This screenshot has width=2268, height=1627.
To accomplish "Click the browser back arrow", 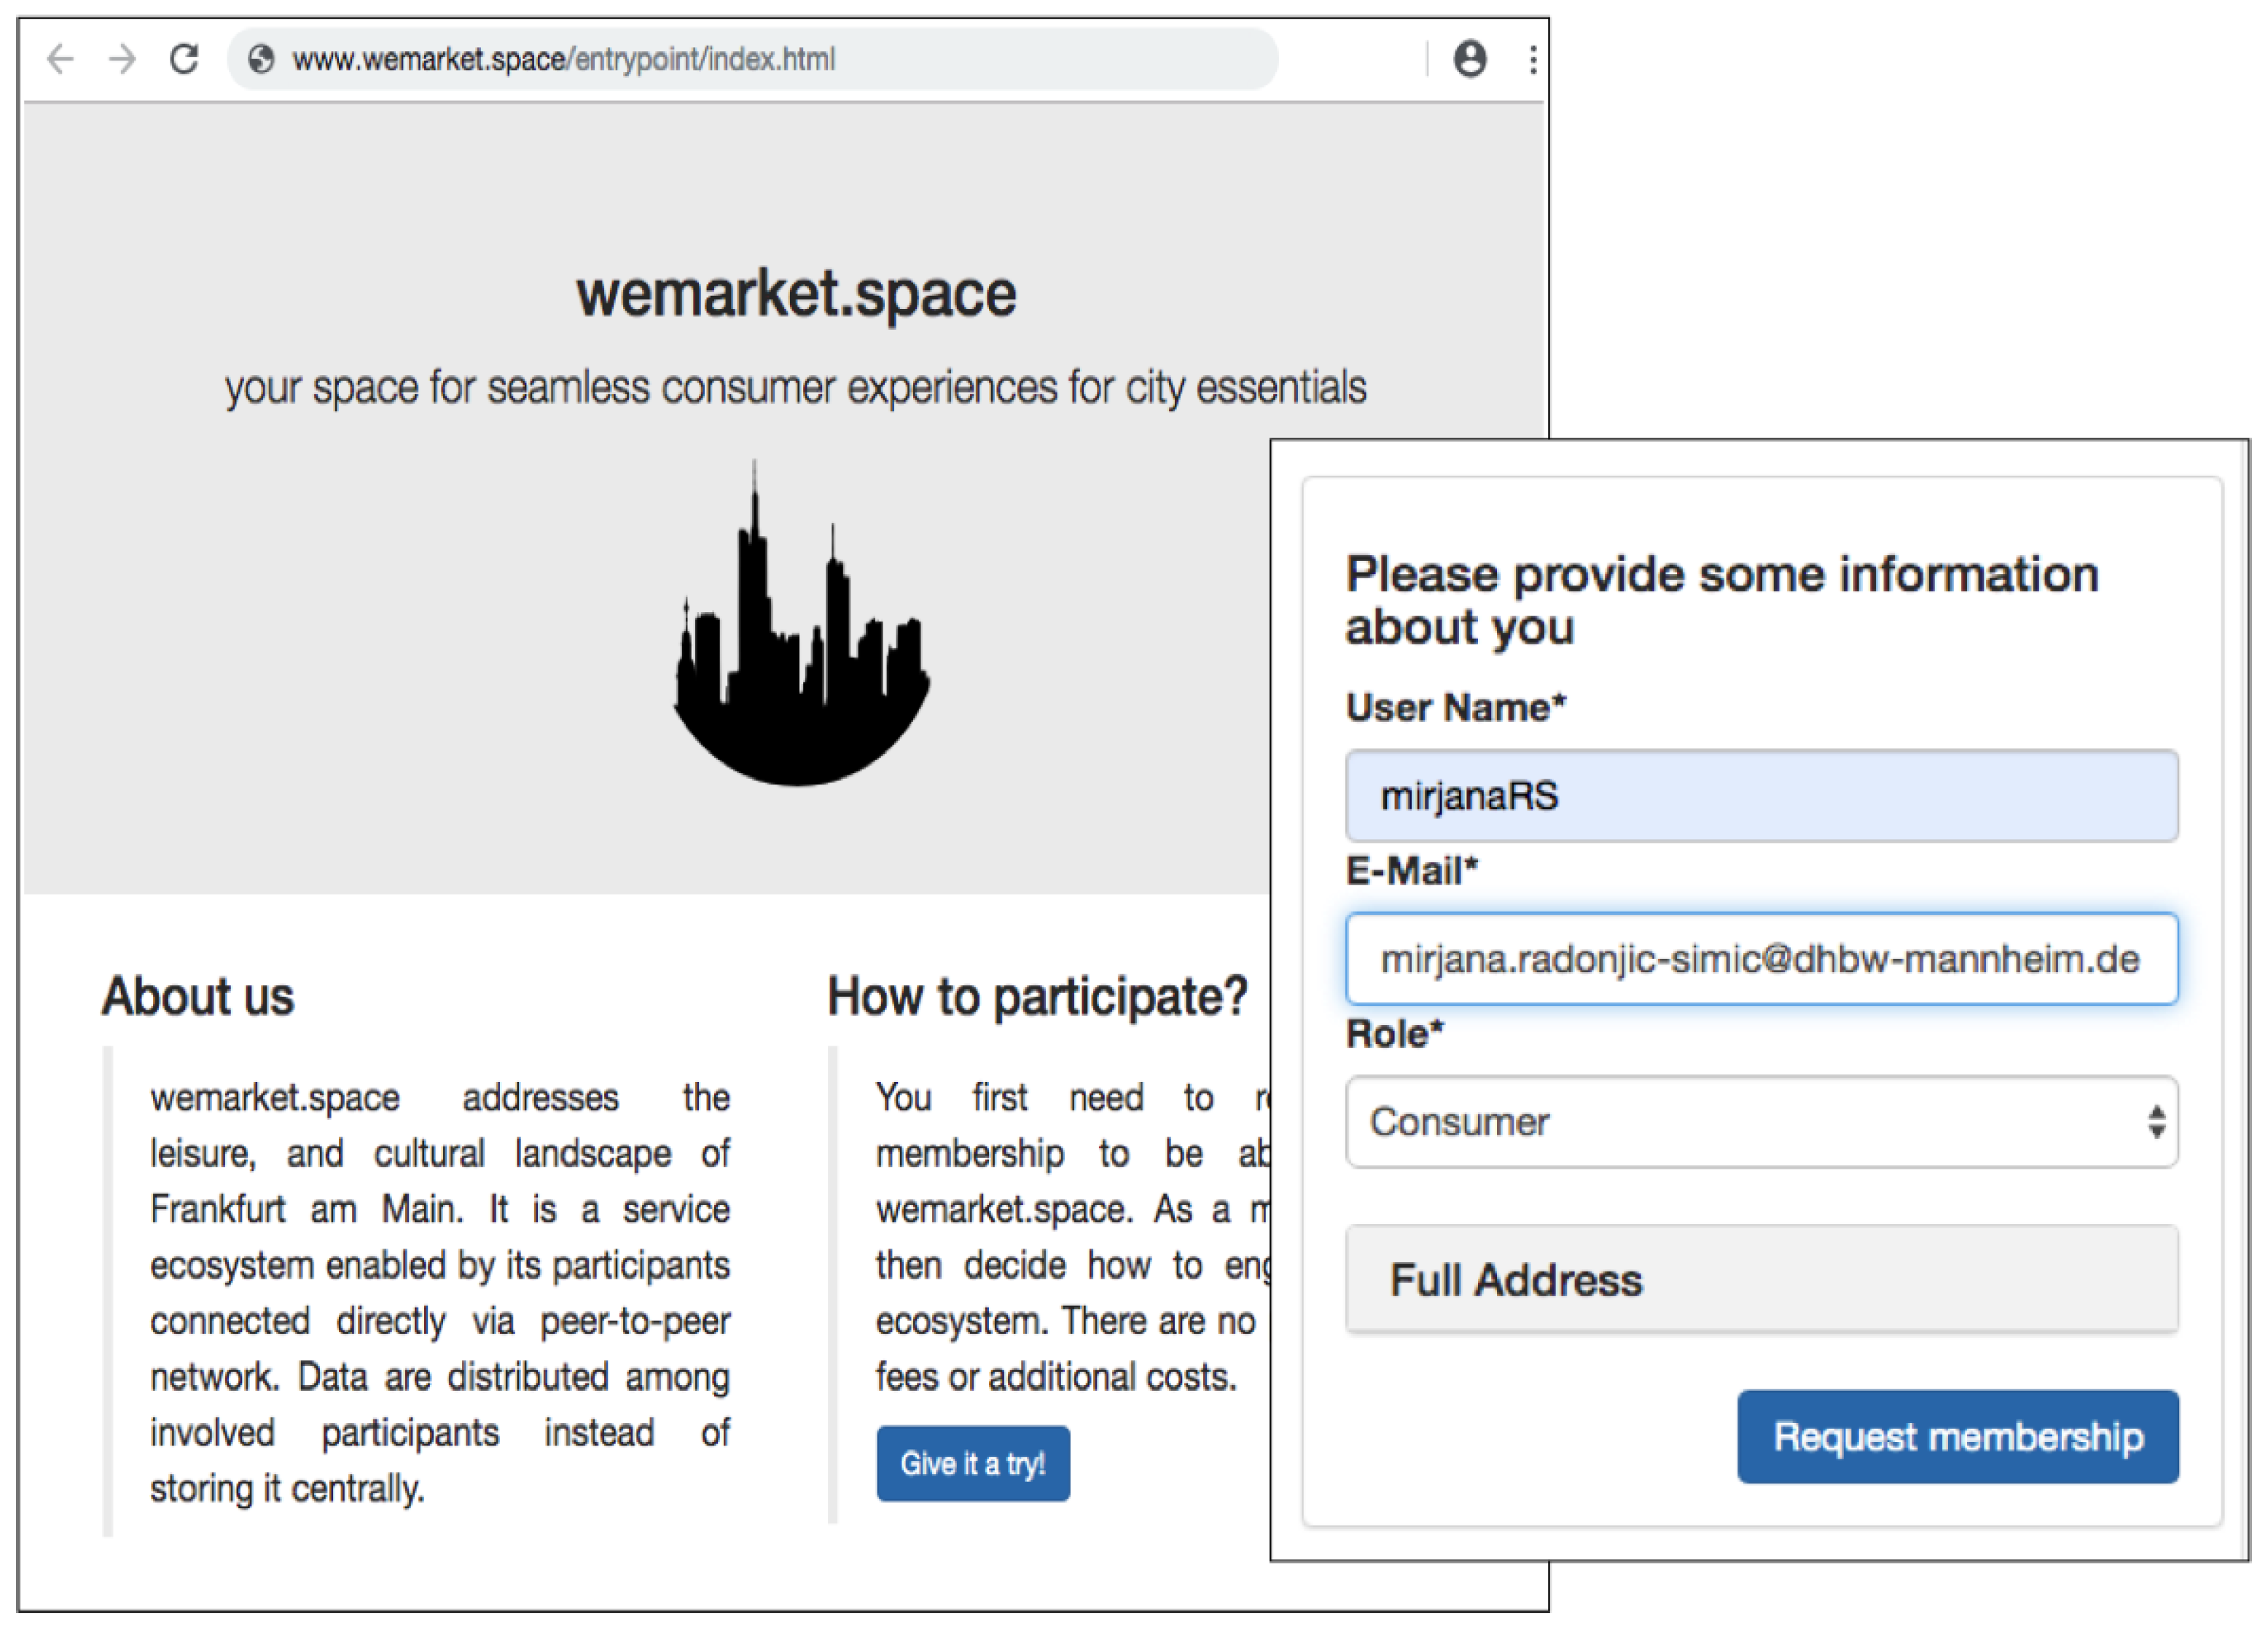I will (61, 59).
